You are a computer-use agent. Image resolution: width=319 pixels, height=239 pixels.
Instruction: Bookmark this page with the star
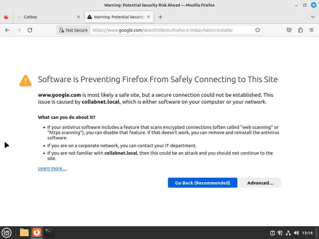pos(258,30)
